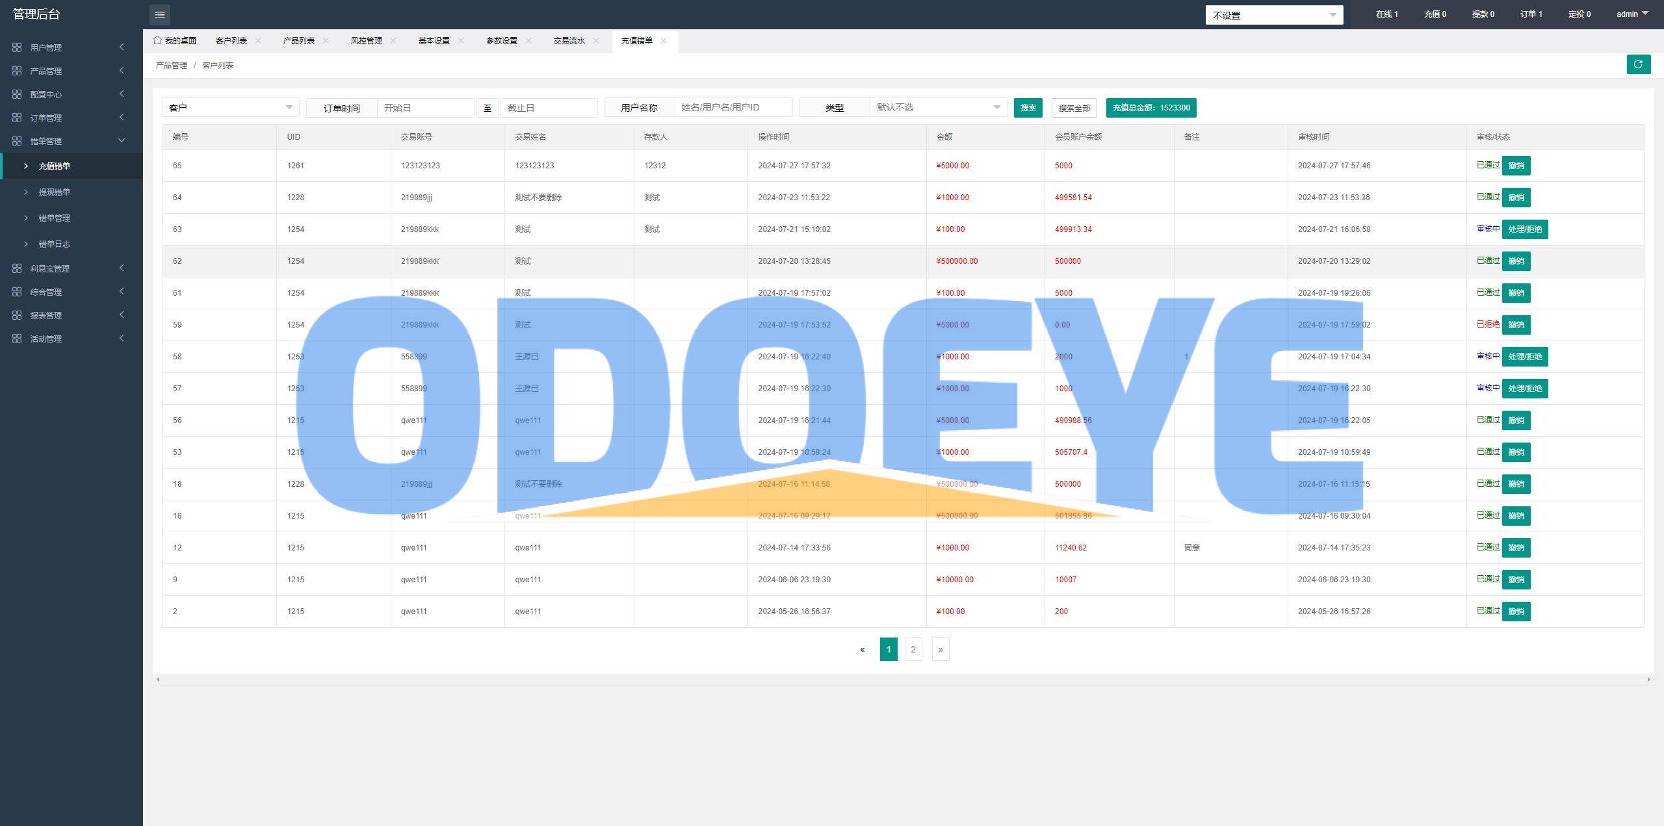
Task: Click the green refresh icon button
Action: pos(1638,64)
